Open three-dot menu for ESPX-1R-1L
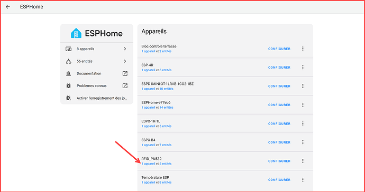The width and height of the screenshot is (365, 192). point(303,124)
